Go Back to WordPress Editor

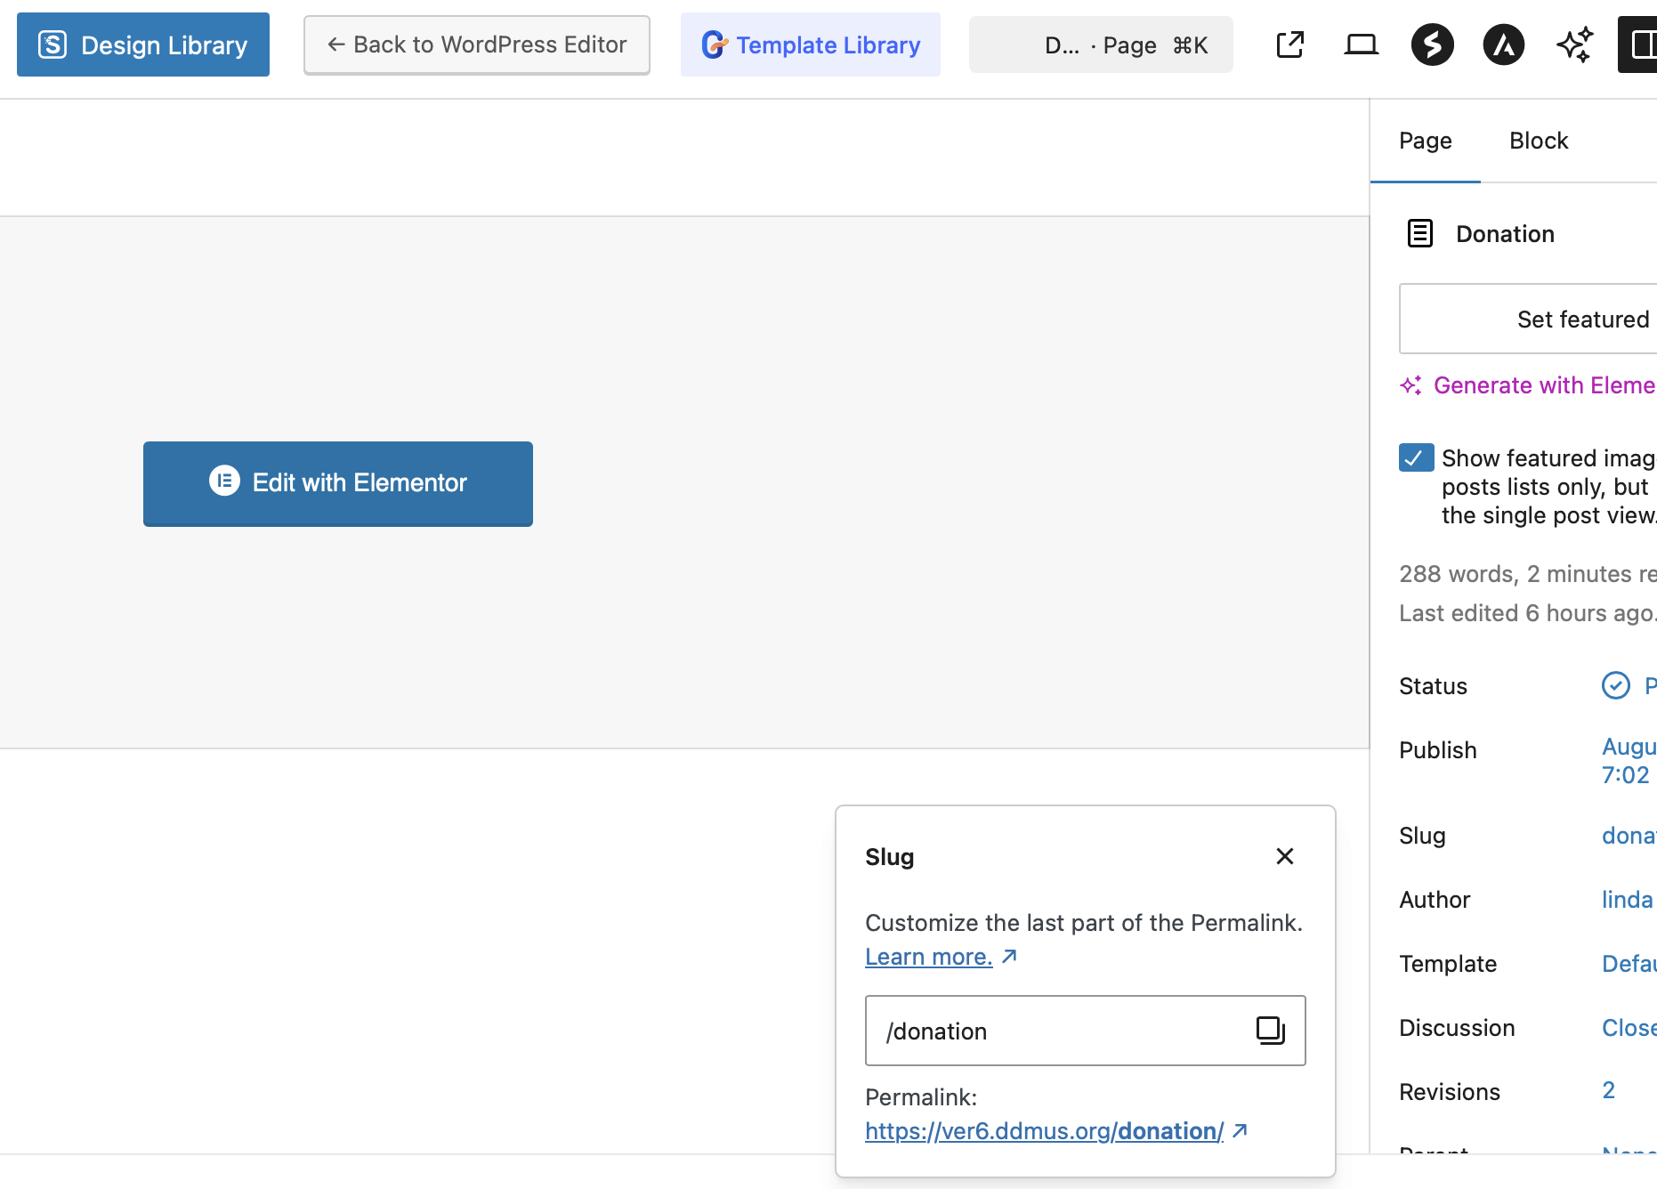point(477,44)
